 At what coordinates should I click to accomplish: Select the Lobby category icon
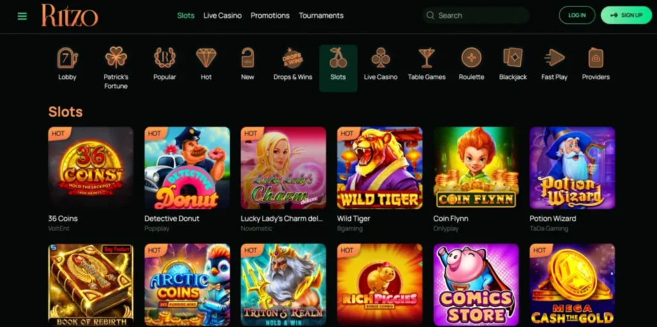[67, 58]
